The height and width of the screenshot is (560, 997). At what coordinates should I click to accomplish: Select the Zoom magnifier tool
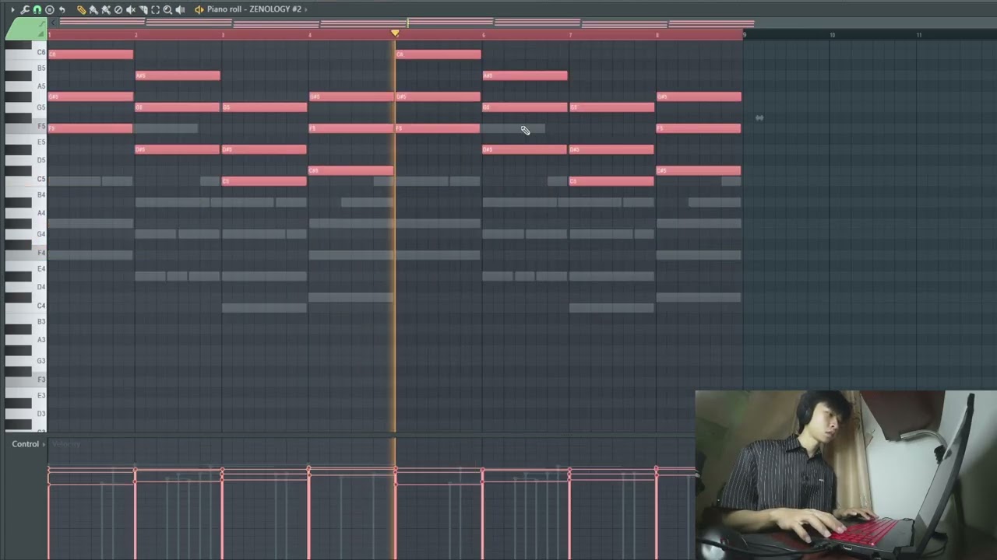click(167, 10)
